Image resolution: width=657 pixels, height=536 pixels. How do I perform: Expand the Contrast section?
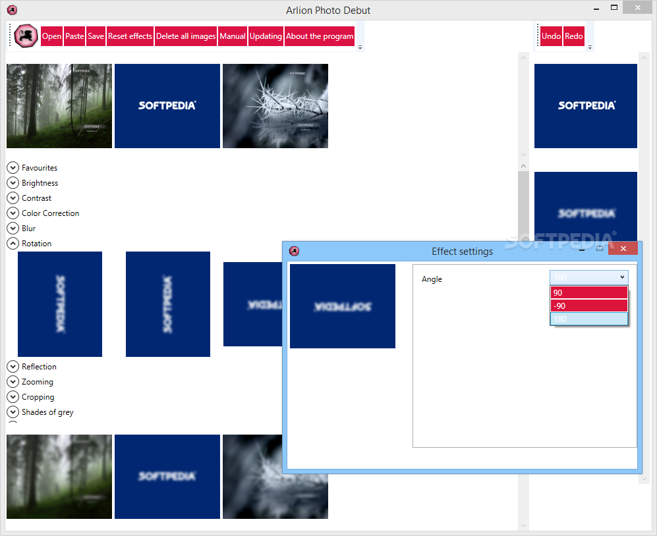click(x=13, y=198)
